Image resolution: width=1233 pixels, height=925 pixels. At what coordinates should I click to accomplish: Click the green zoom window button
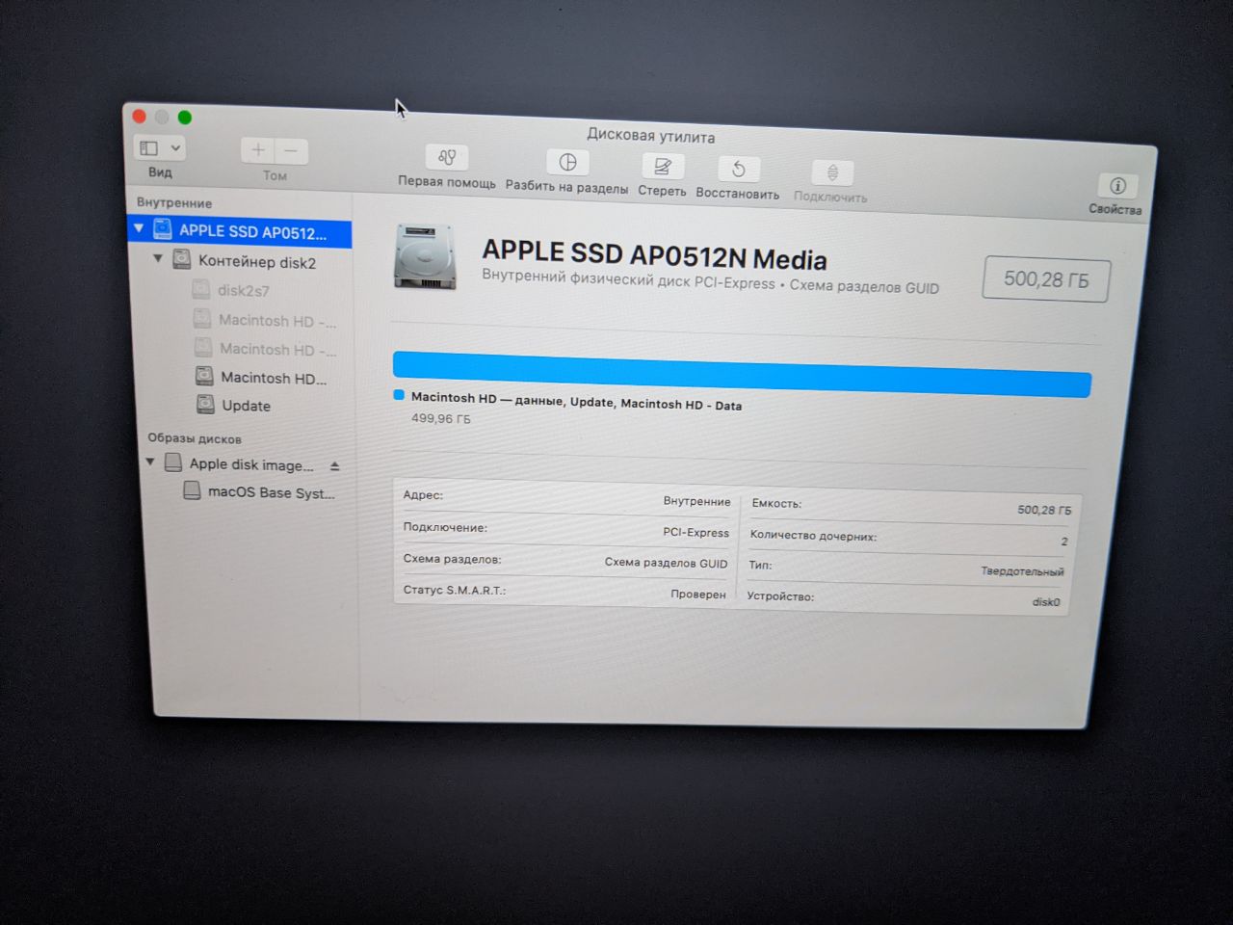185,118
